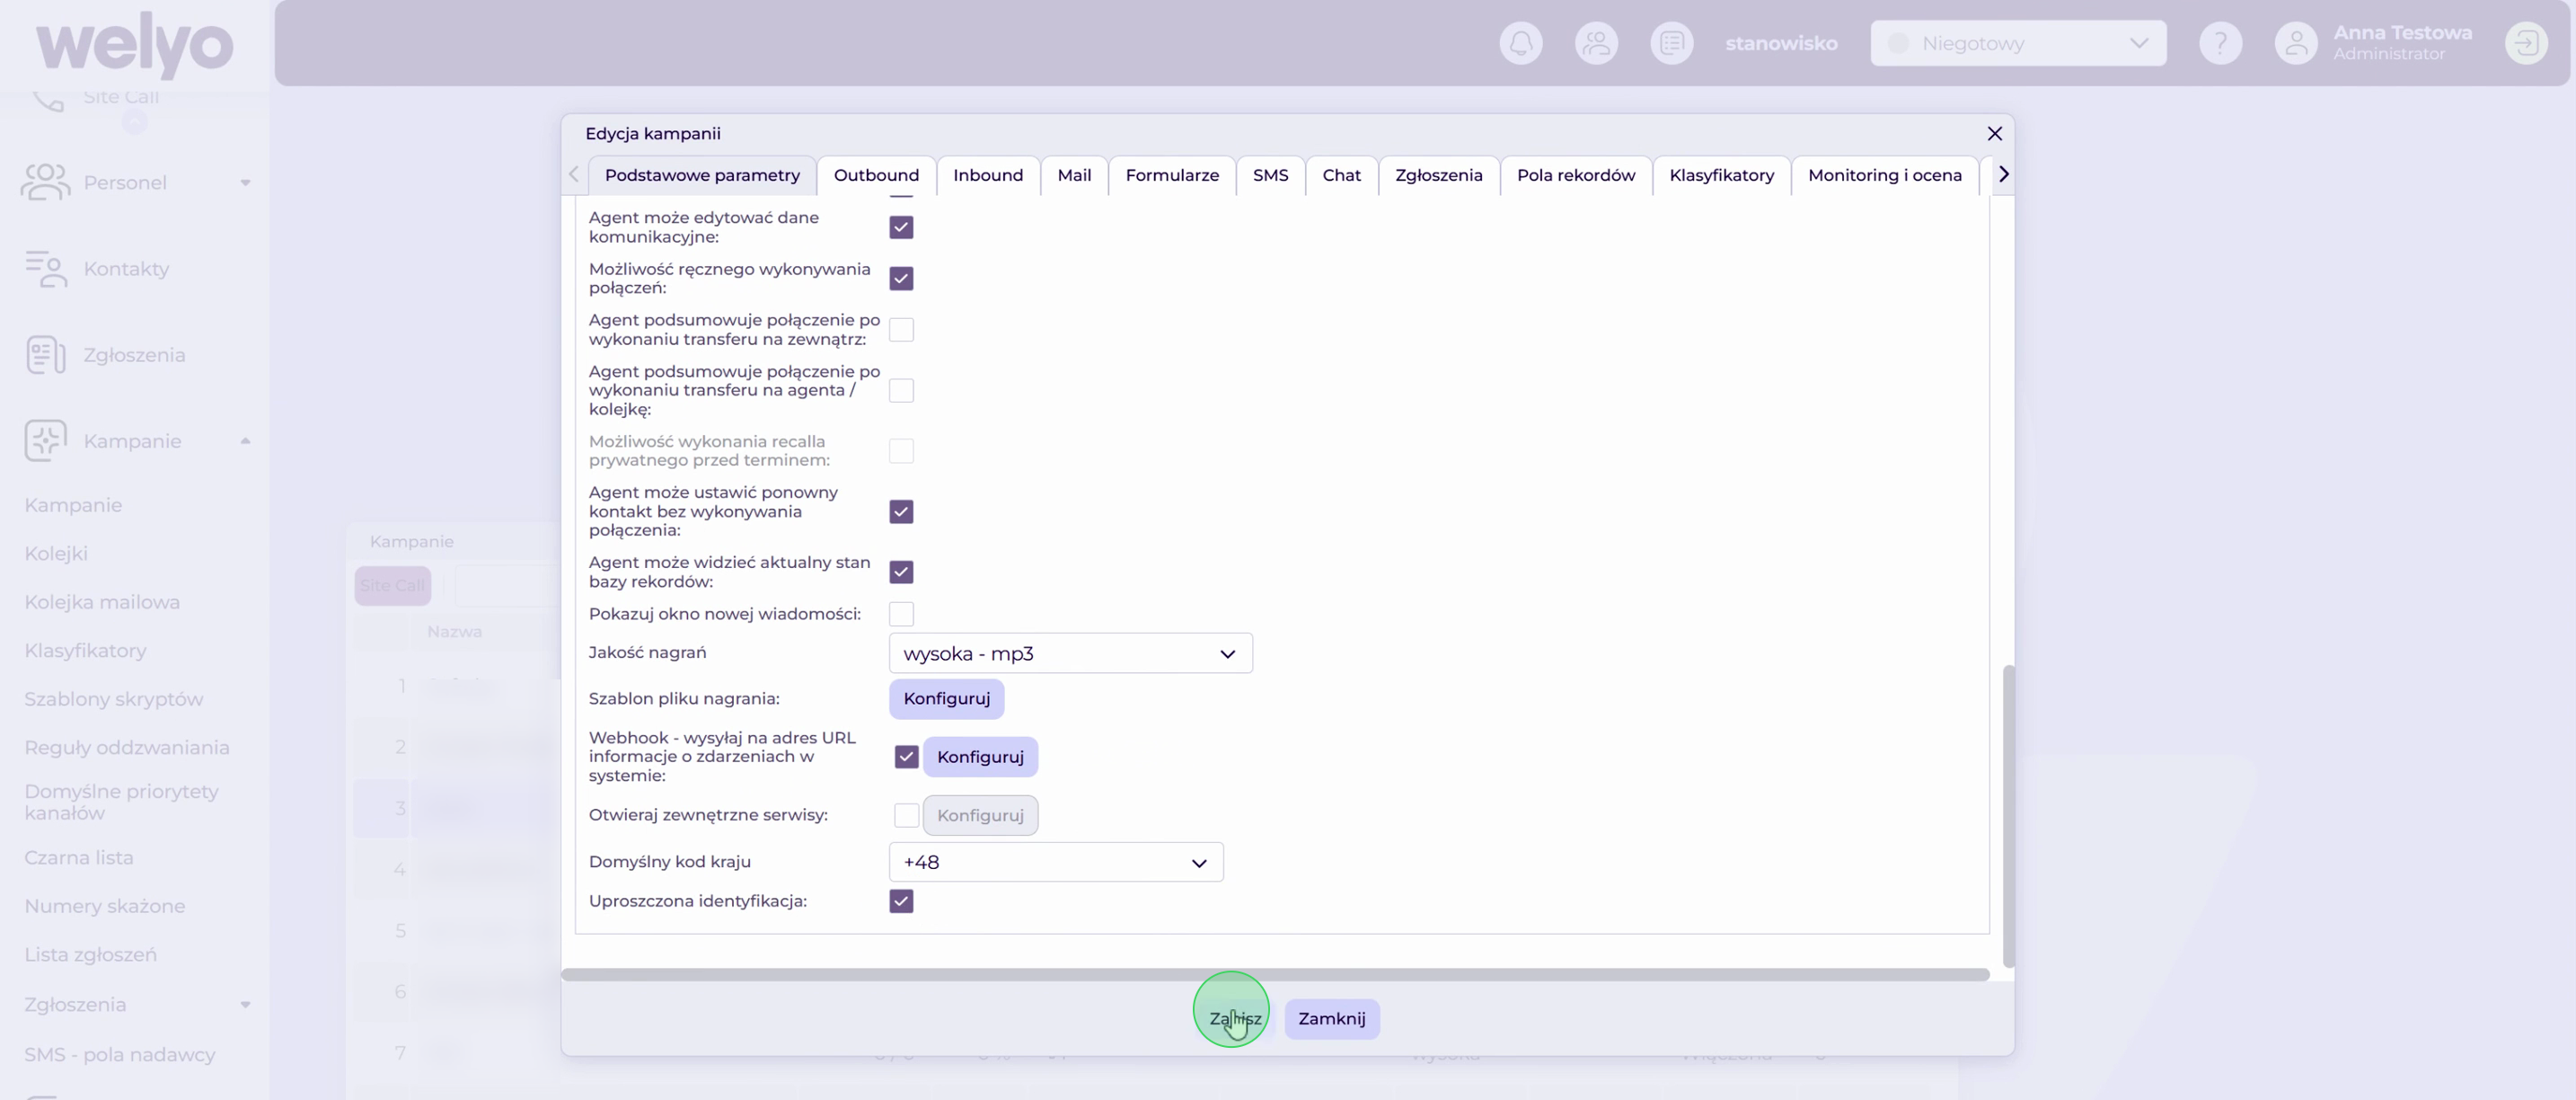The height and width of the screenshot is (1100, 2576).
Task: Open 'Lista zgłoszeń' in the sidebar
Action: click(x=90, y=954)
